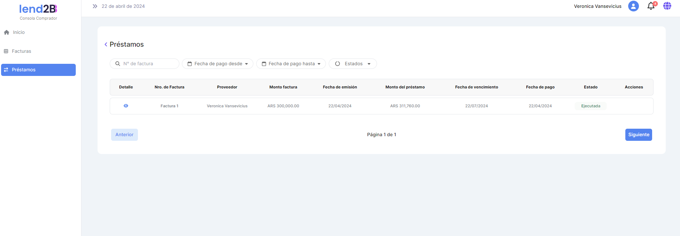Go to Facturas in sidebar
680x236 pixels.
click(21, 51)
